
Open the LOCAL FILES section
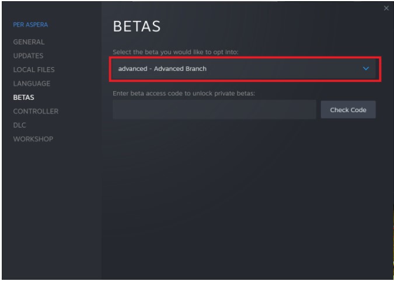33,70
